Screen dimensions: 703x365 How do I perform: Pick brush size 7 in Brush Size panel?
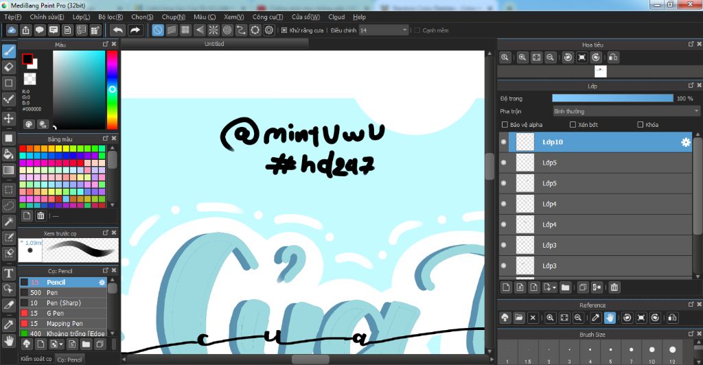coord(632,353)
